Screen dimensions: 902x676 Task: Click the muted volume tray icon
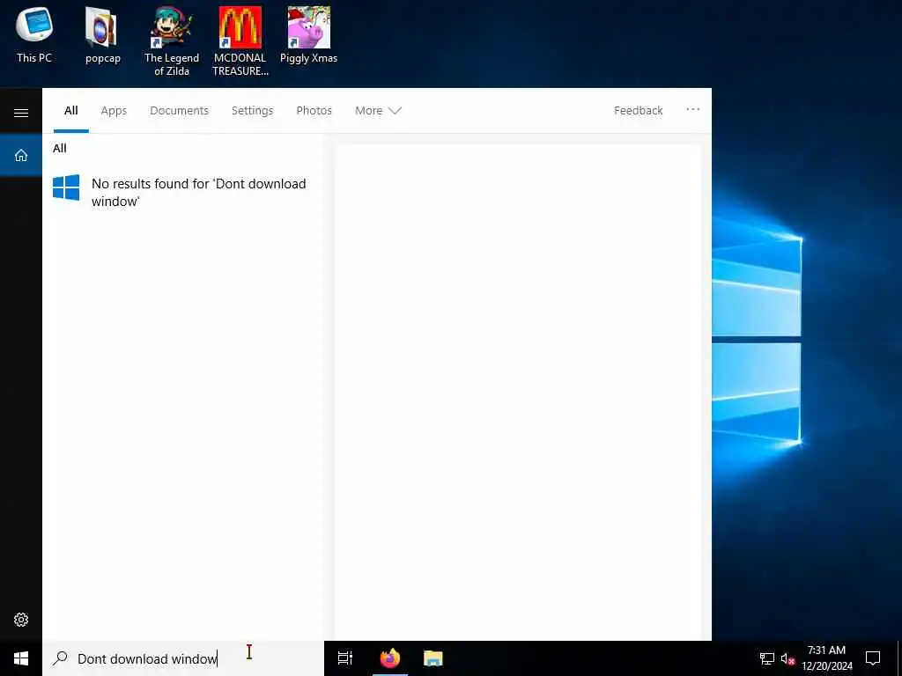pos(787,658)
